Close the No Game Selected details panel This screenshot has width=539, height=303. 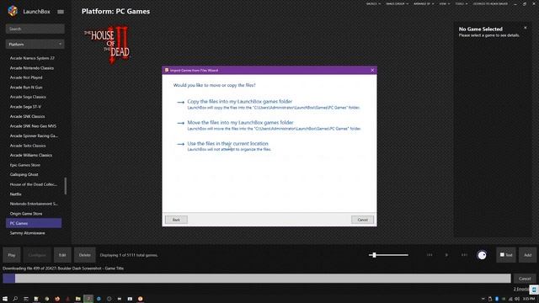click(x=526, y=28)
